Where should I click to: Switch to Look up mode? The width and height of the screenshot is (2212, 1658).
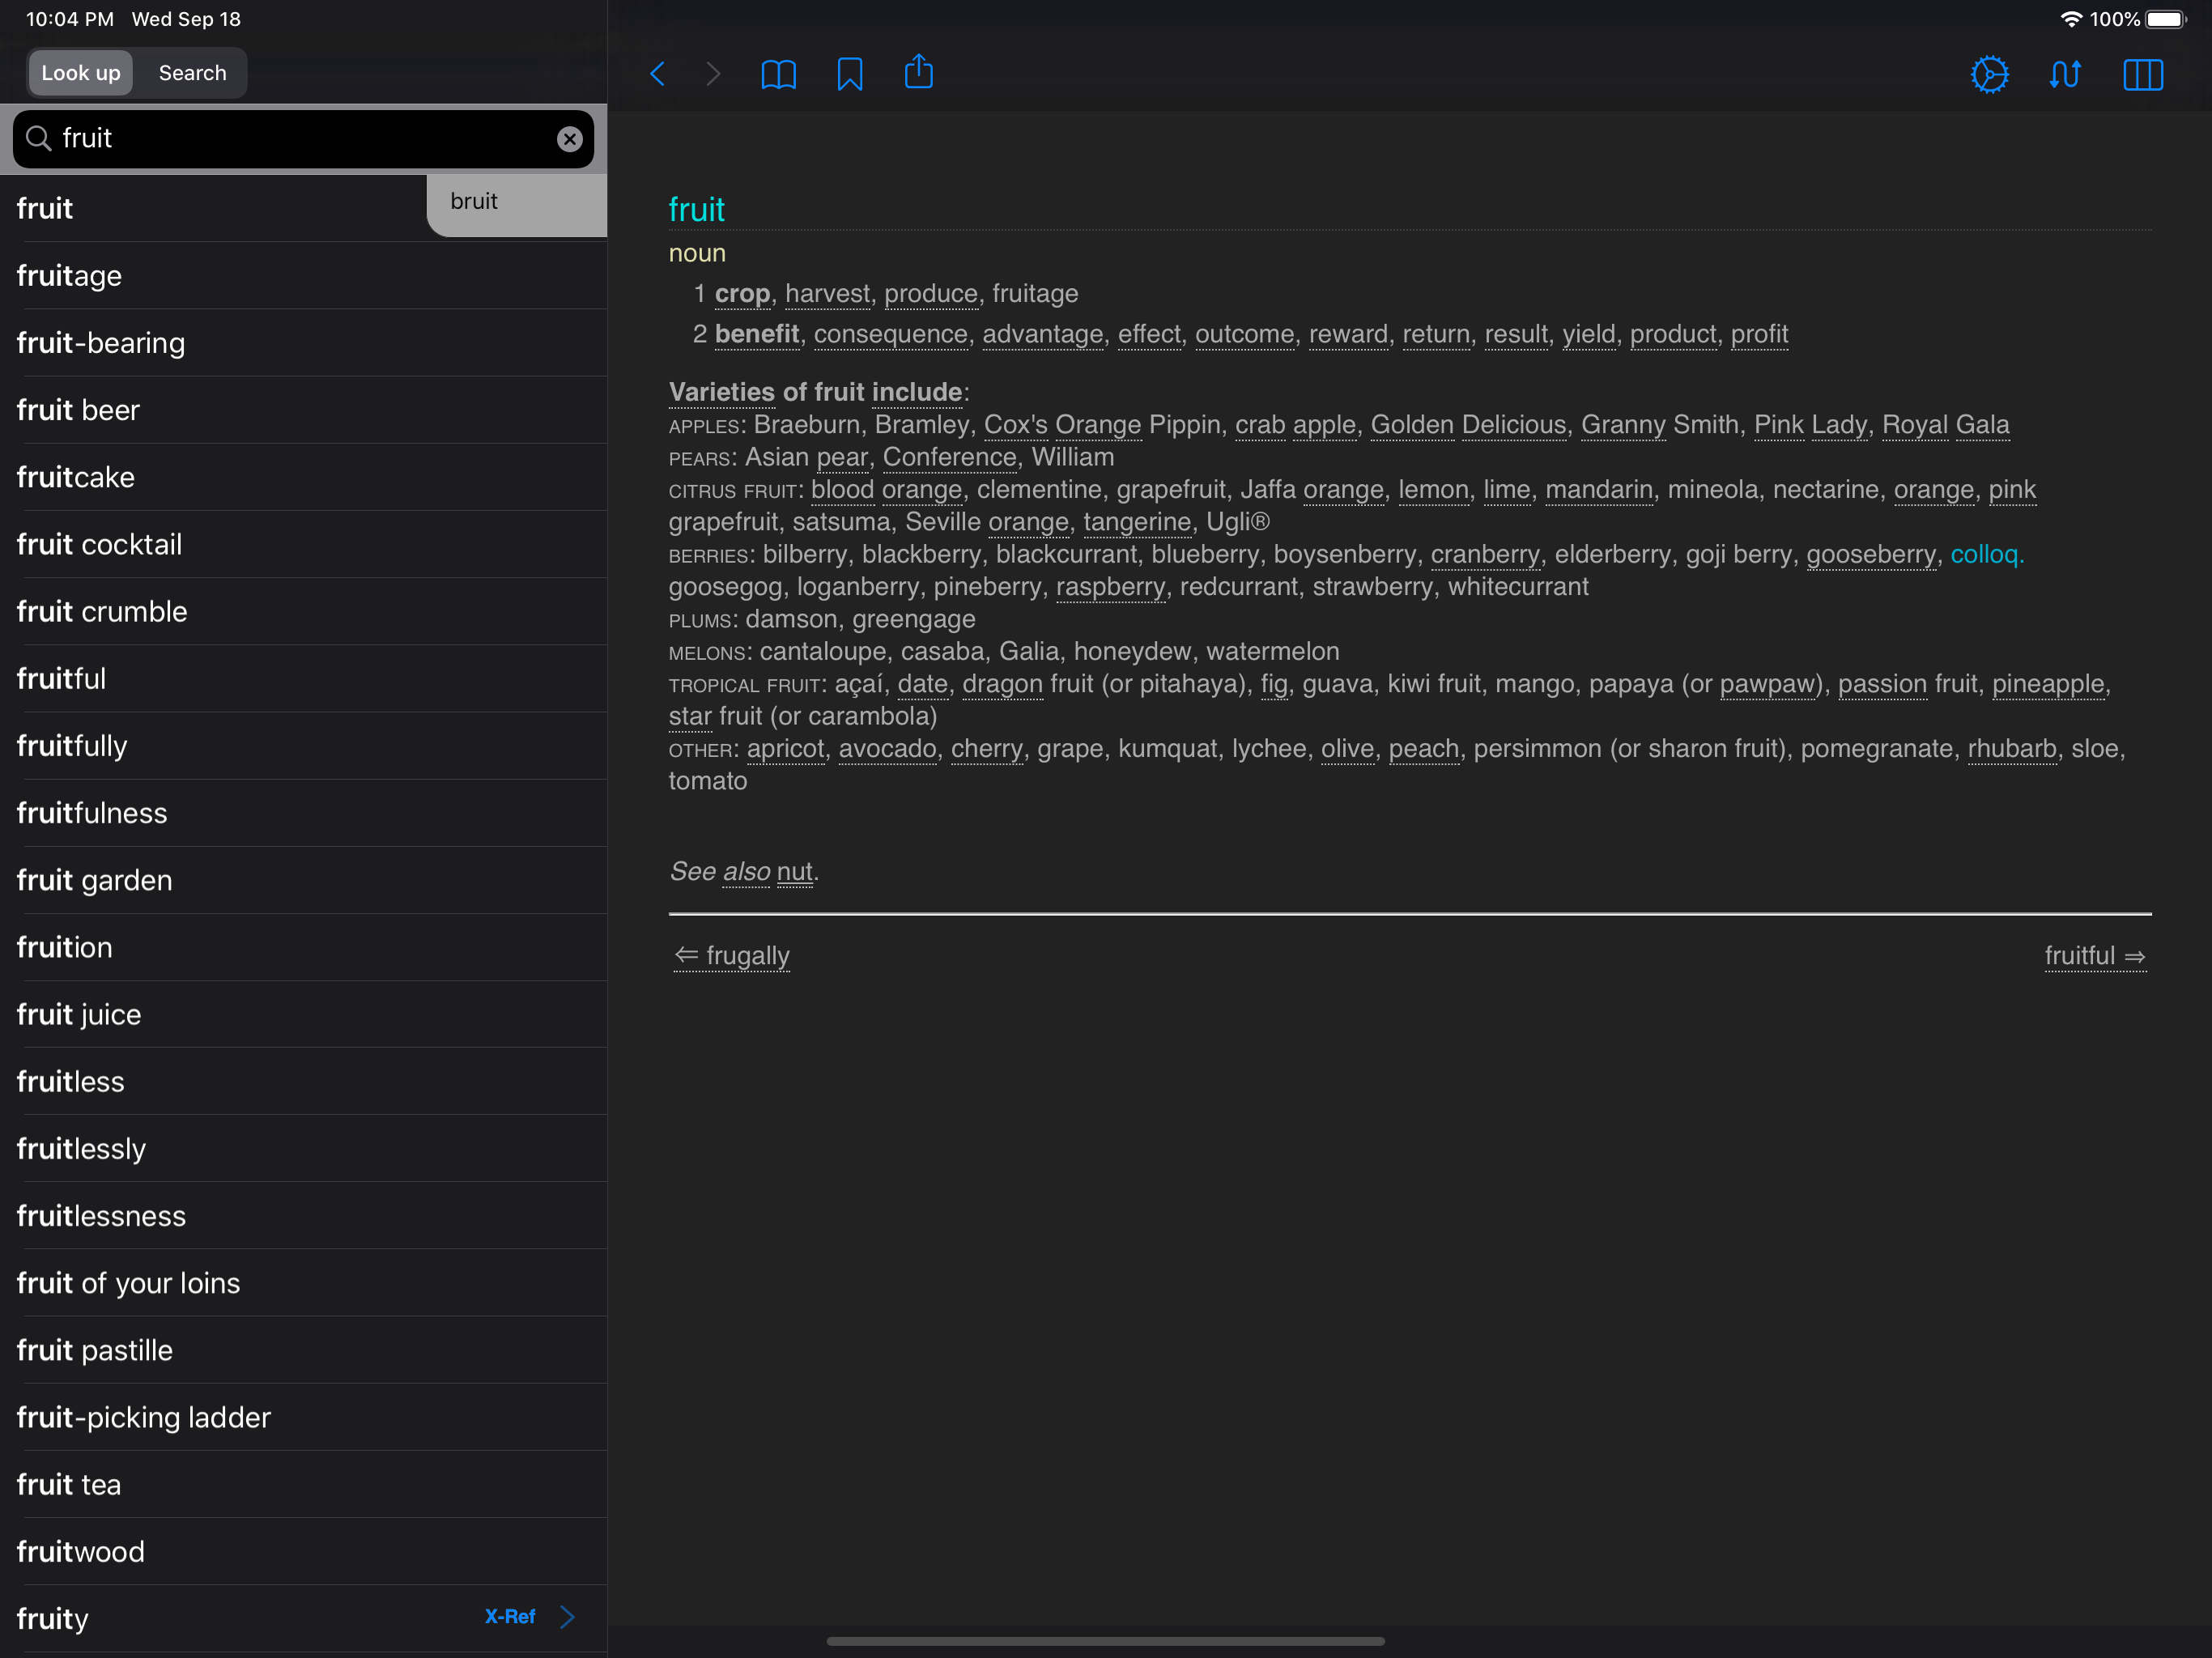pos(81,73)
